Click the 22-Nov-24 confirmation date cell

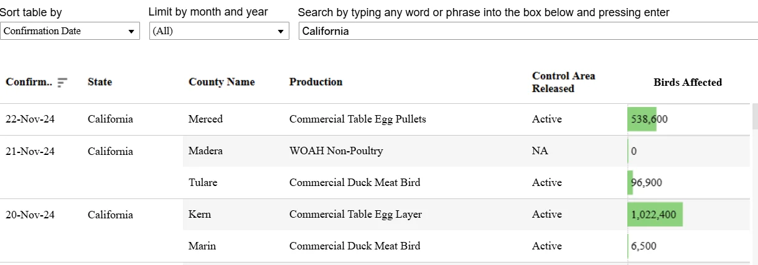pyautogui.click(x=30, y=119)
